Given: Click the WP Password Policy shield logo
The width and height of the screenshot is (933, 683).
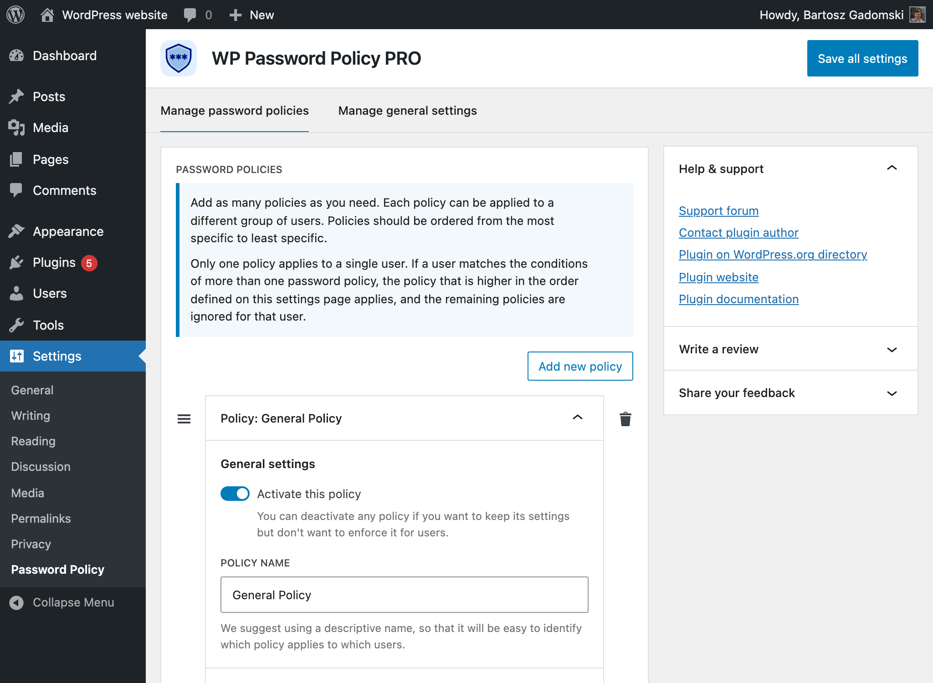Looking at the screenshot, I should click(x=179, y=58).
